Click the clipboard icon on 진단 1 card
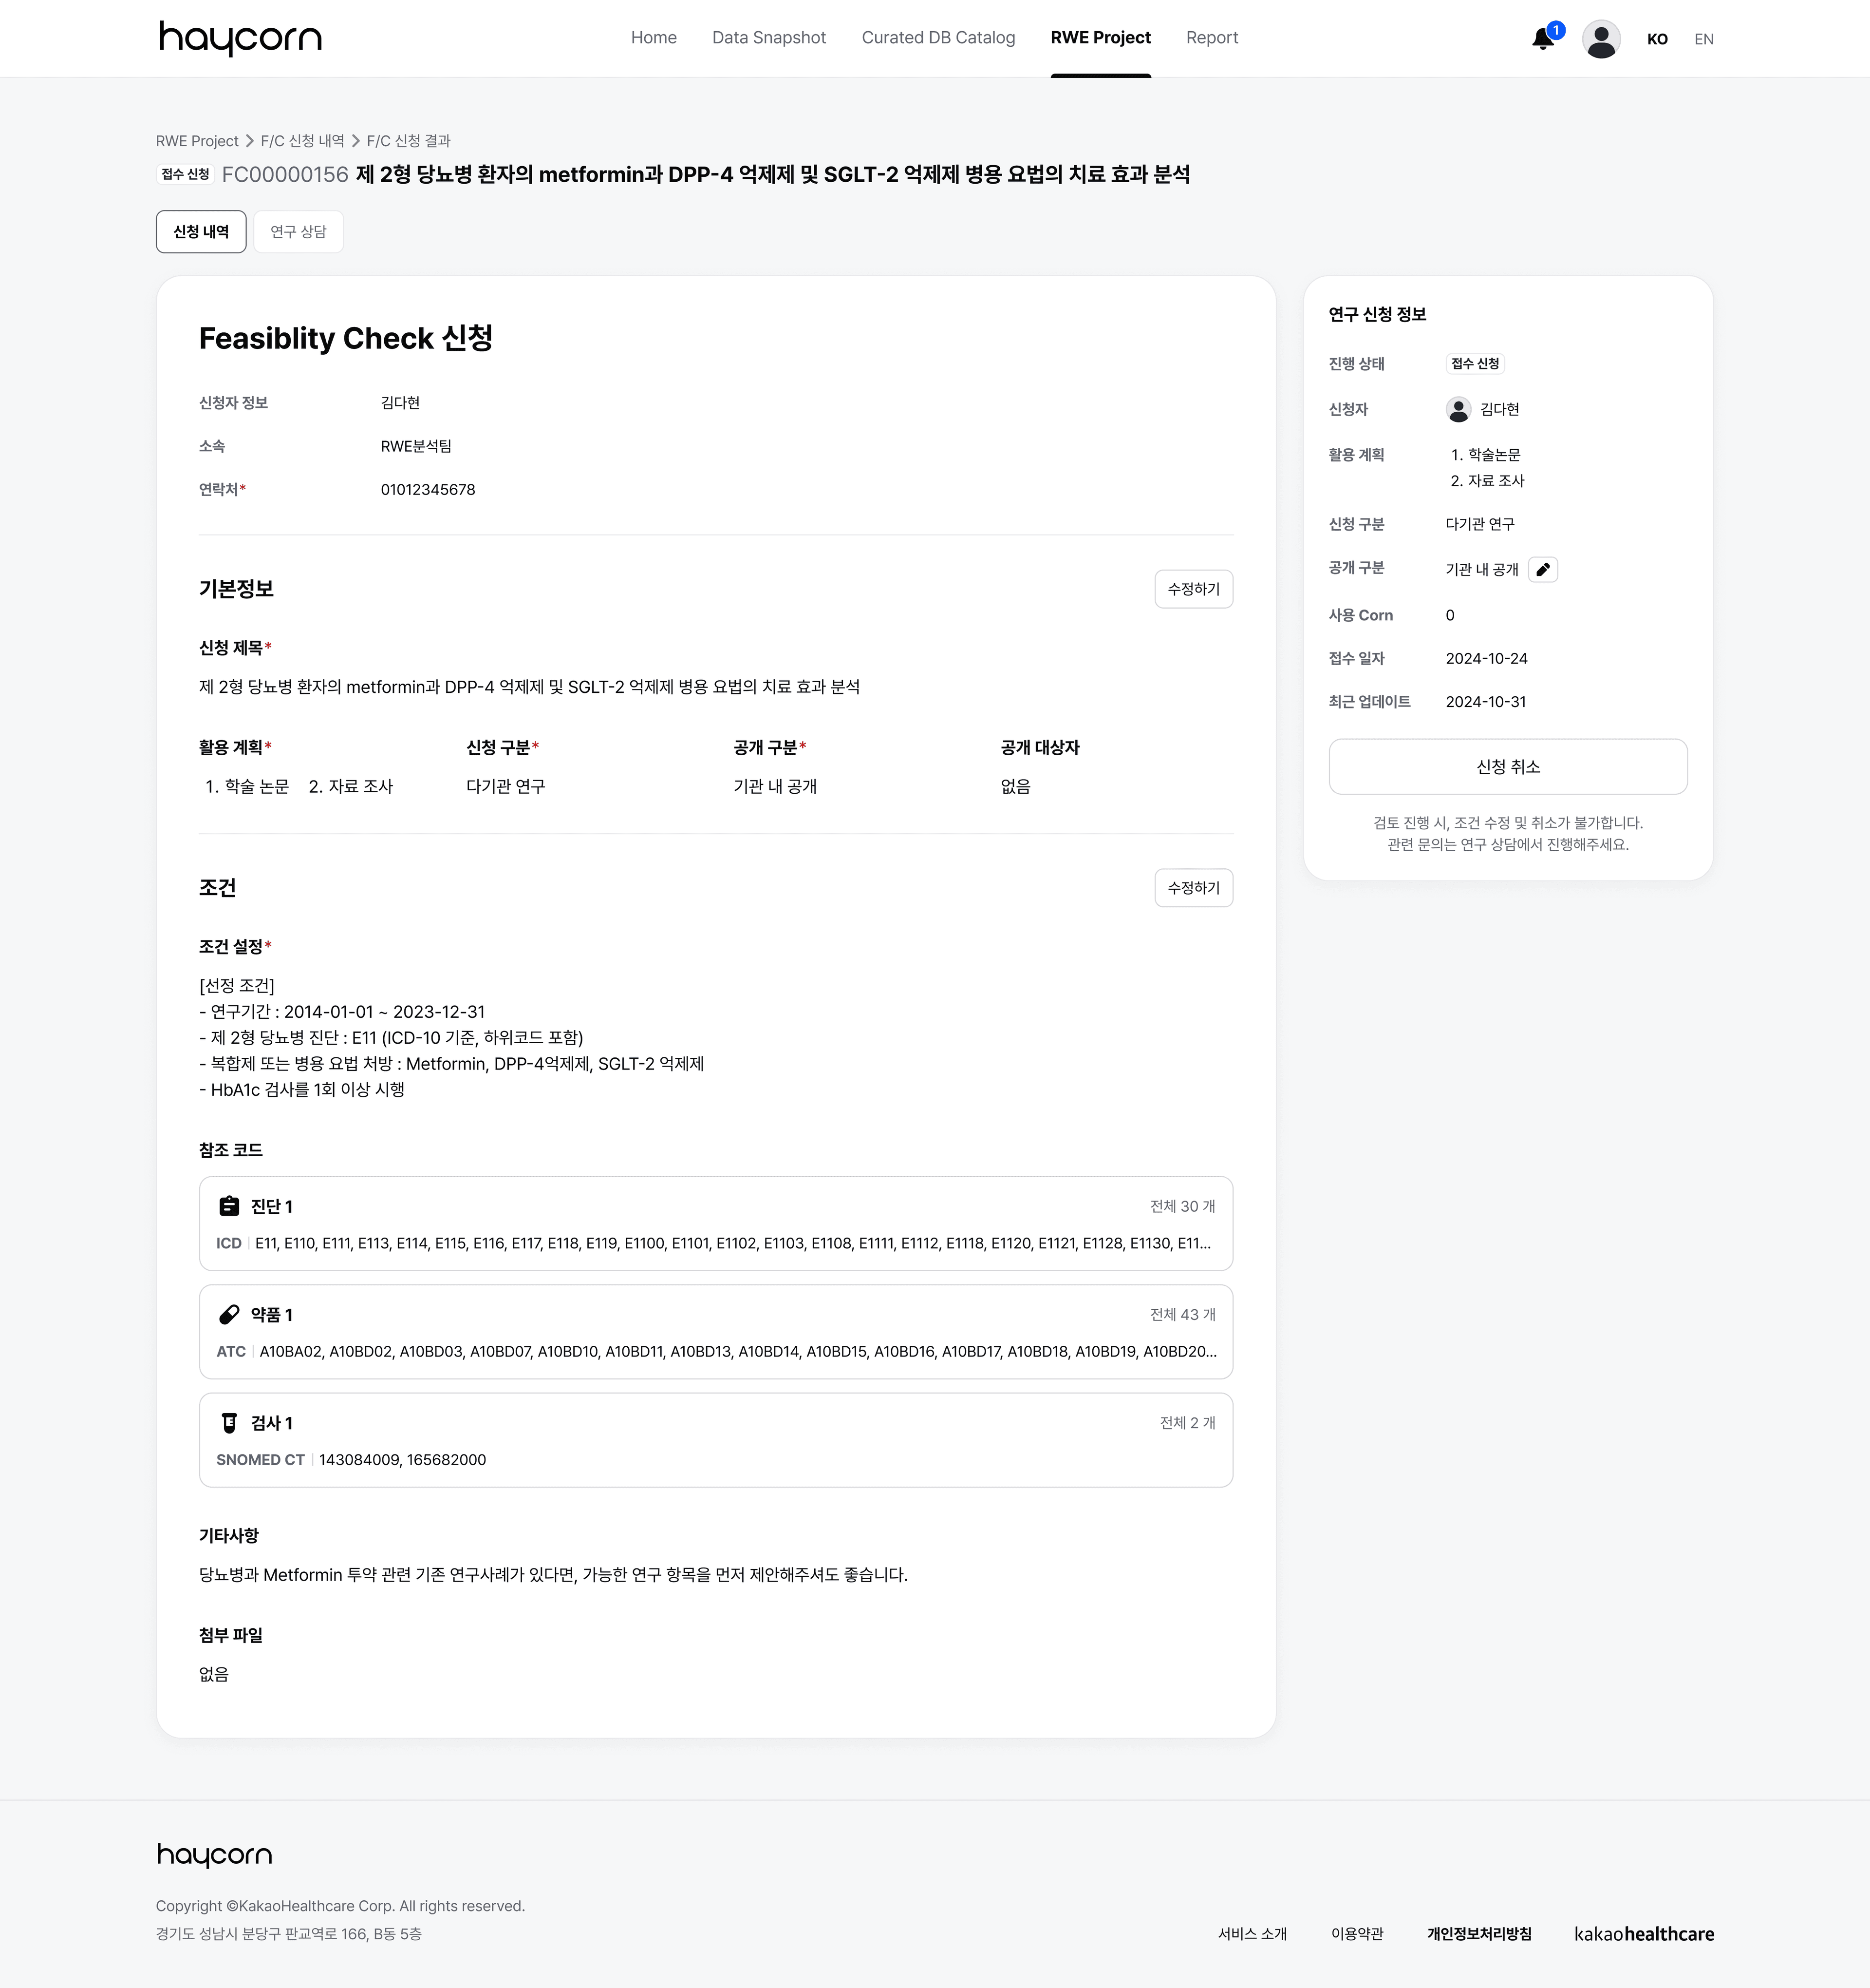This screenshot has width=1870, height=1988. point(230,1205)
